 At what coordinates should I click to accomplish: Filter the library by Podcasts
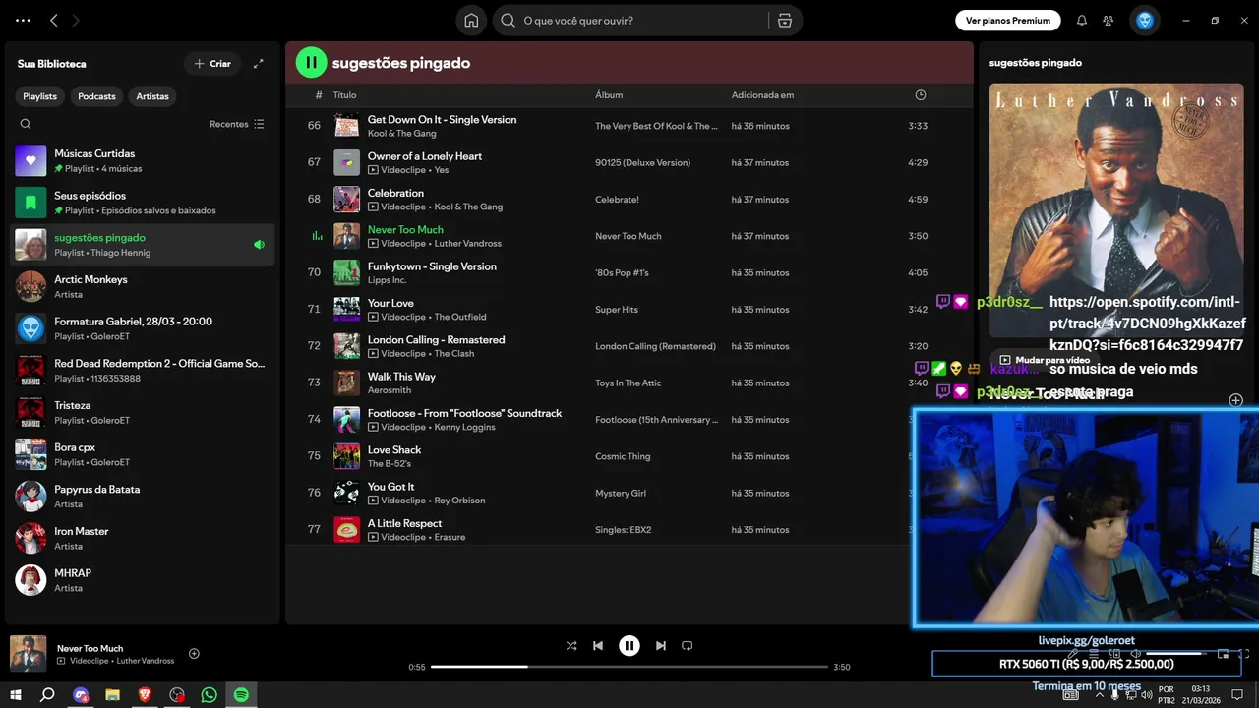(x=96, y=96)
